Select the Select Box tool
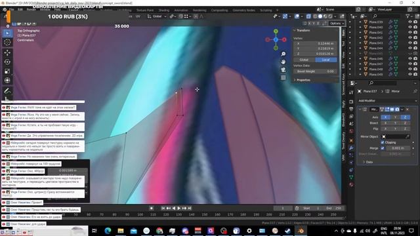Screen dimensions: 420x236 (7, 33)
